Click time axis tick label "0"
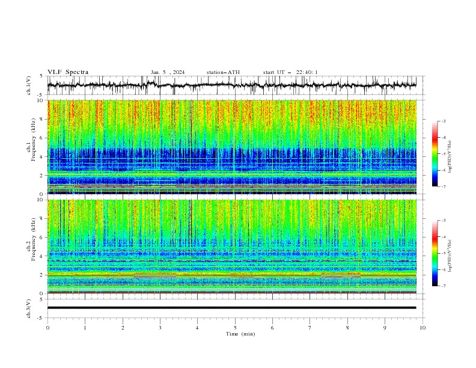The image size is (476, 368). [47, 328]
